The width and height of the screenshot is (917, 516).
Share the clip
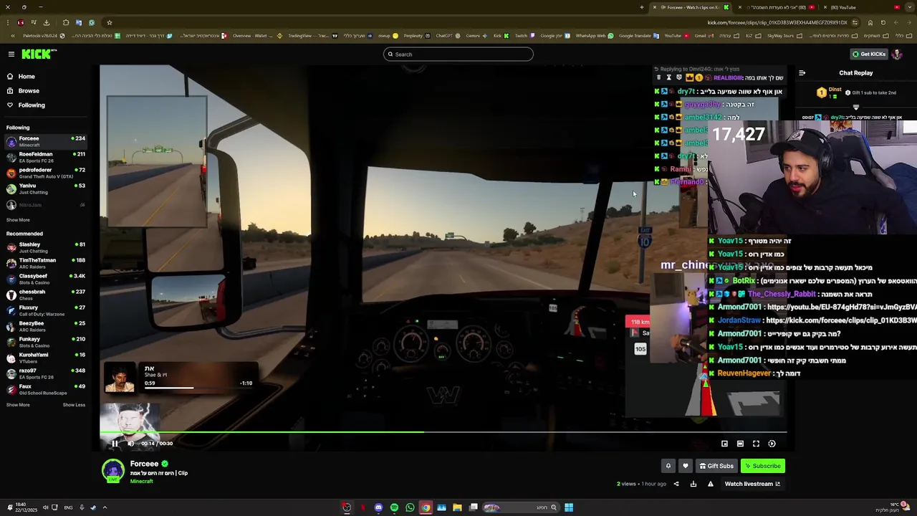coord(676,484)
